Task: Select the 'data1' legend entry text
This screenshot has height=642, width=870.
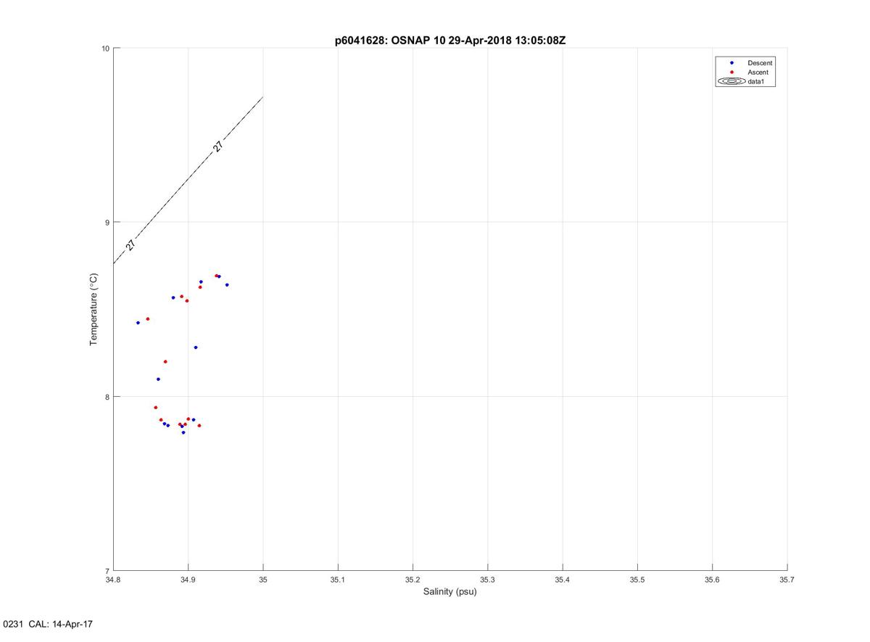Action: (x=756, y=82)
